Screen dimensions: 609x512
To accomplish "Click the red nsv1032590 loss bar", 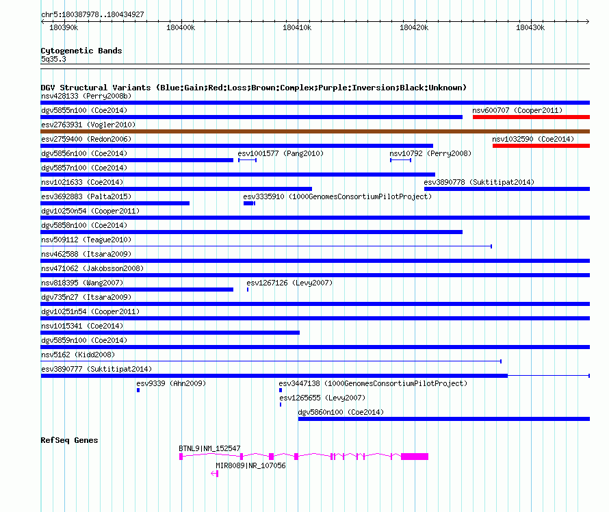I will pyautogui.click(x=541, y=146).
